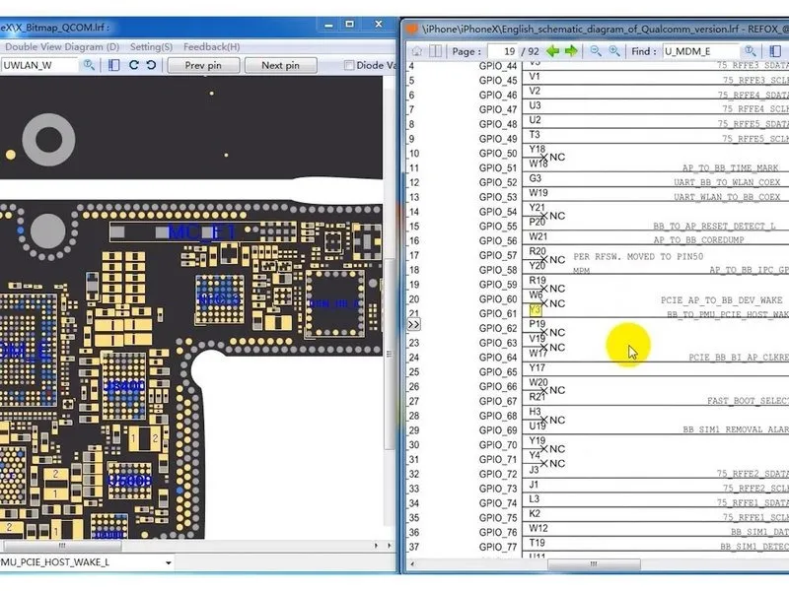Viewport: 789px width, 591px height.
Task: Toggle the two-page view icon
Action: (x=436, y=51)
